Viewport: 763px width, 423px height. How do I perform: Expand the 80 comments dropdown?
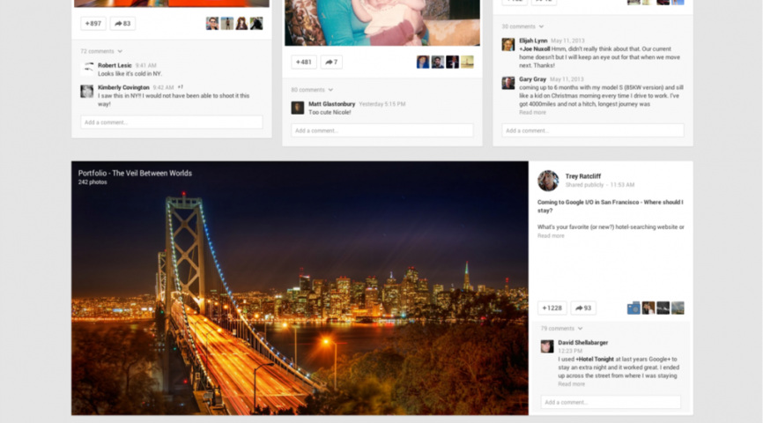[x=312, y=90]
